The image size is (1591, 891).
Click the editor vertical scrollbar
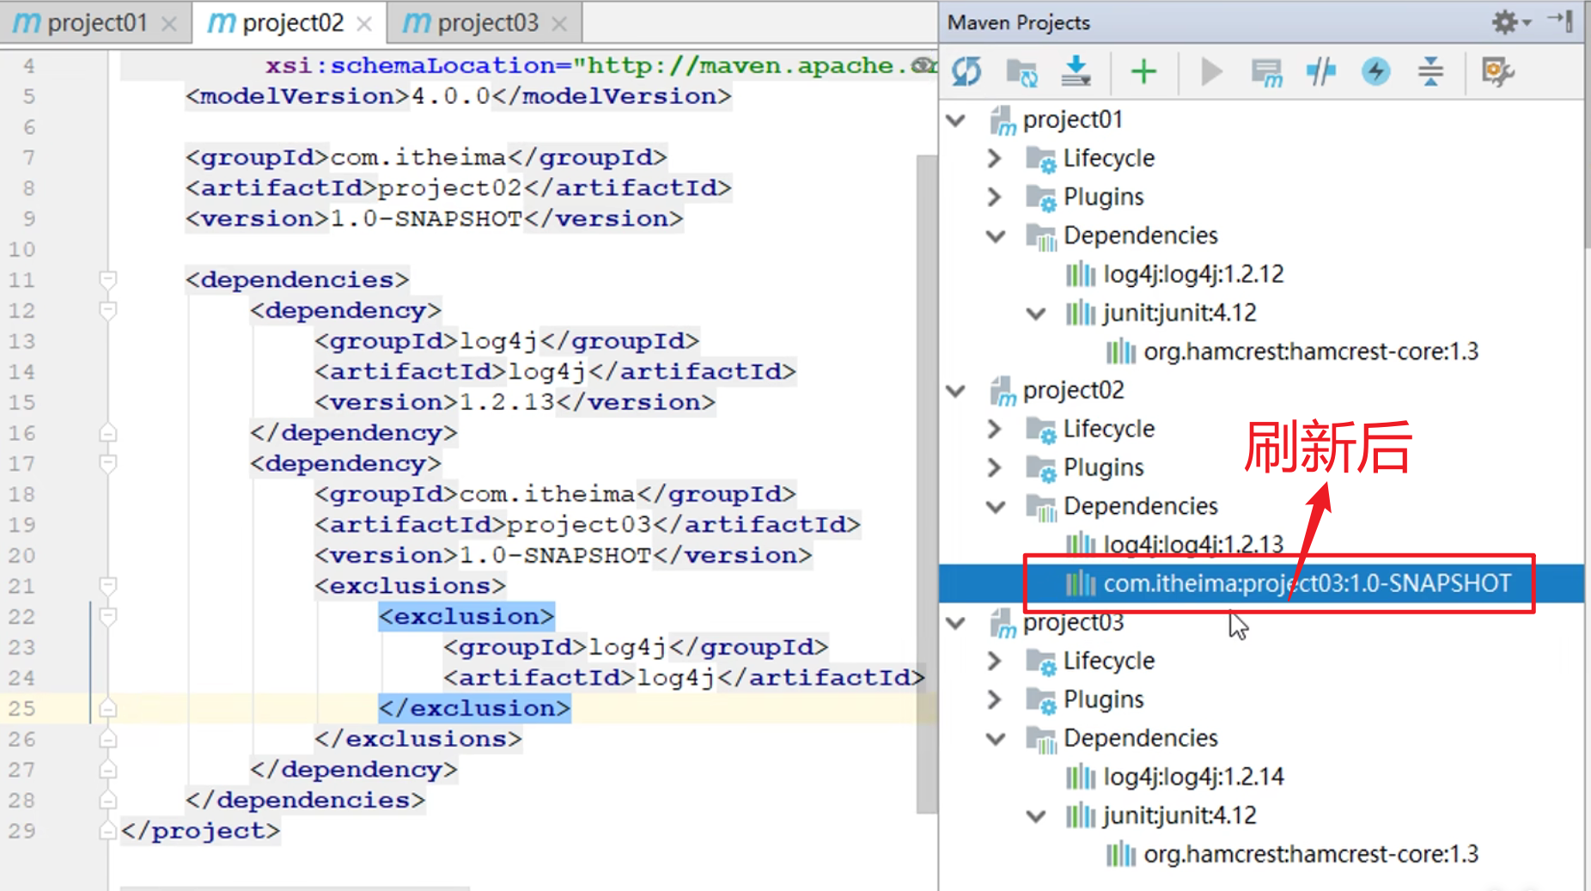[926, 484]
